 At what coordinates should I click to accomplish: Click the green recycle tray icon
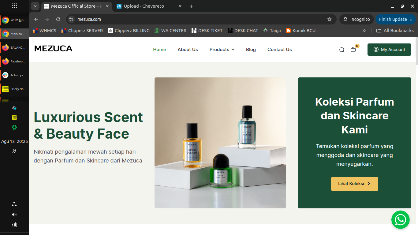coord(14,127)
